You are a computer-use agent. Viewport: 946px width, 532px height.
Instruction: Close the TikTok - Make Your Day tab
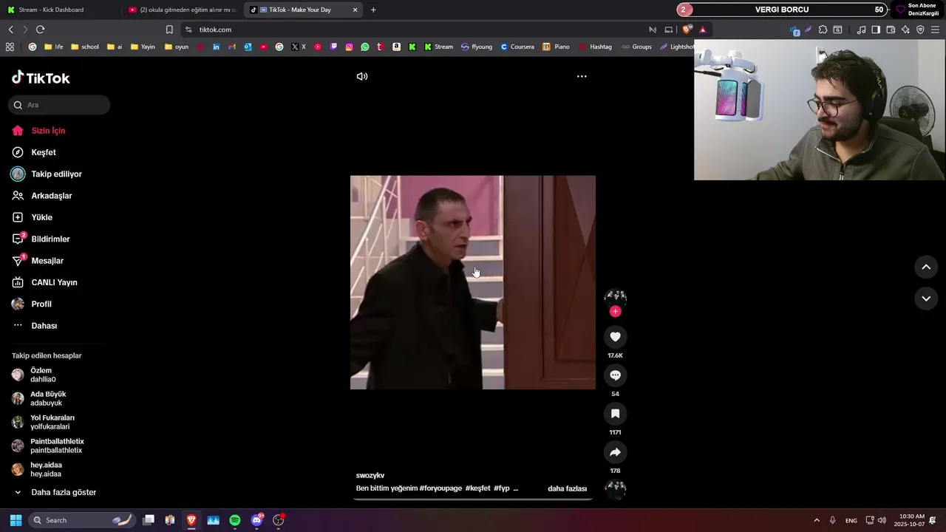[x=355, y=10]
